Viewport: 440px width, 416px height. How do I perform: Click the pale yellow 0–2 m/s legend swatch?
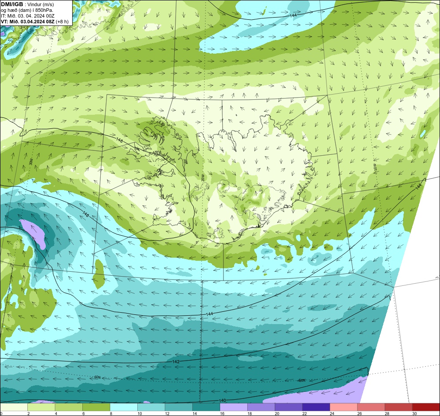(14, 407)
